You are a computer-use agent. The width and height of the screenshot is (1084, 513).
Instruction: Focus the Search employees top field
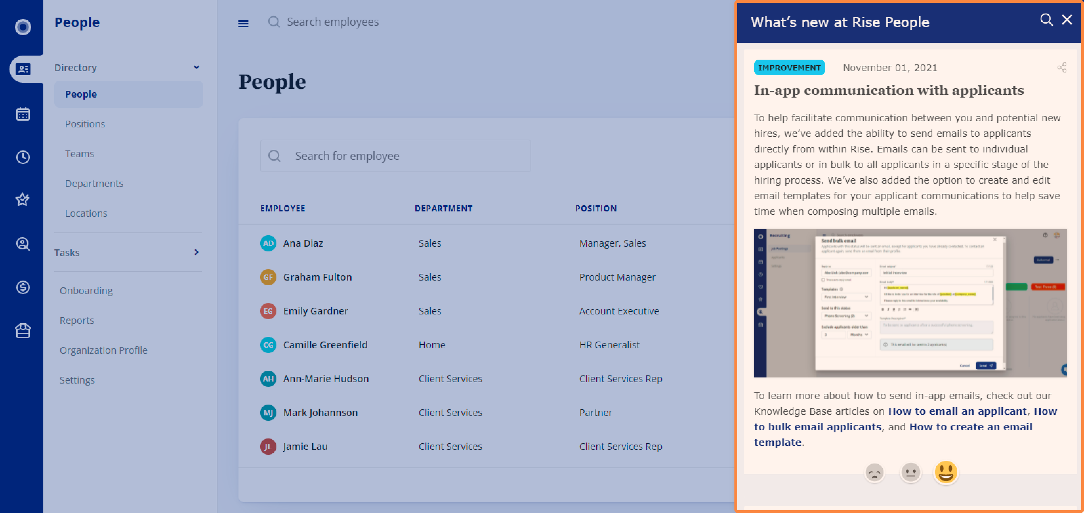(x=332, y=22)
